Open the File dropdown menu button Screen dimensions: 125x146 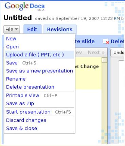12,29
